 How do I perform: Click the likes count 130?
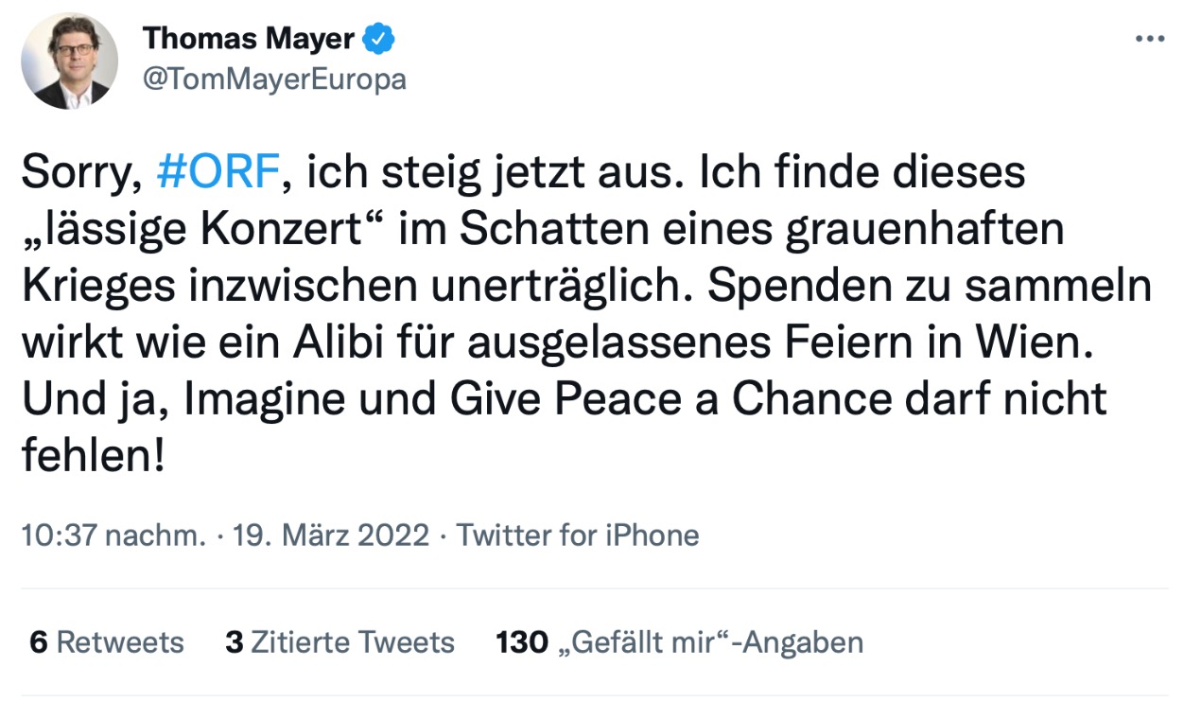(x=522, y=642)
